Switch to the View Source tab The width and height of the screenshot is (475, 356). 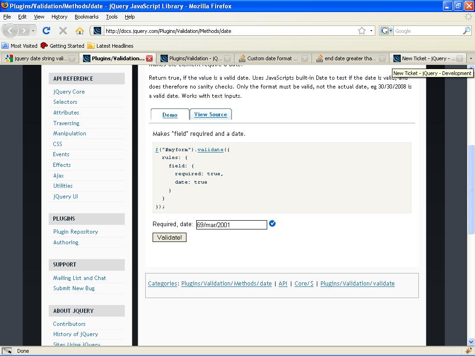(x=211, y=114)
